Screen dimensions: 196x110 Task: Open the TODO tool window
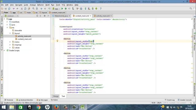[54, 100]
